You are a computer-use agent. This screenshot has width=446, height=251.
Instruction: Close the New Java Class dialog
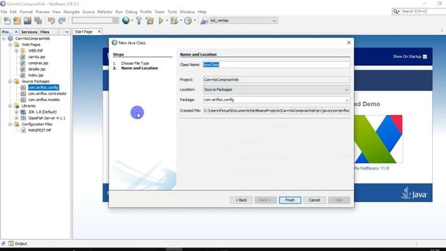(x=348, y=43)
